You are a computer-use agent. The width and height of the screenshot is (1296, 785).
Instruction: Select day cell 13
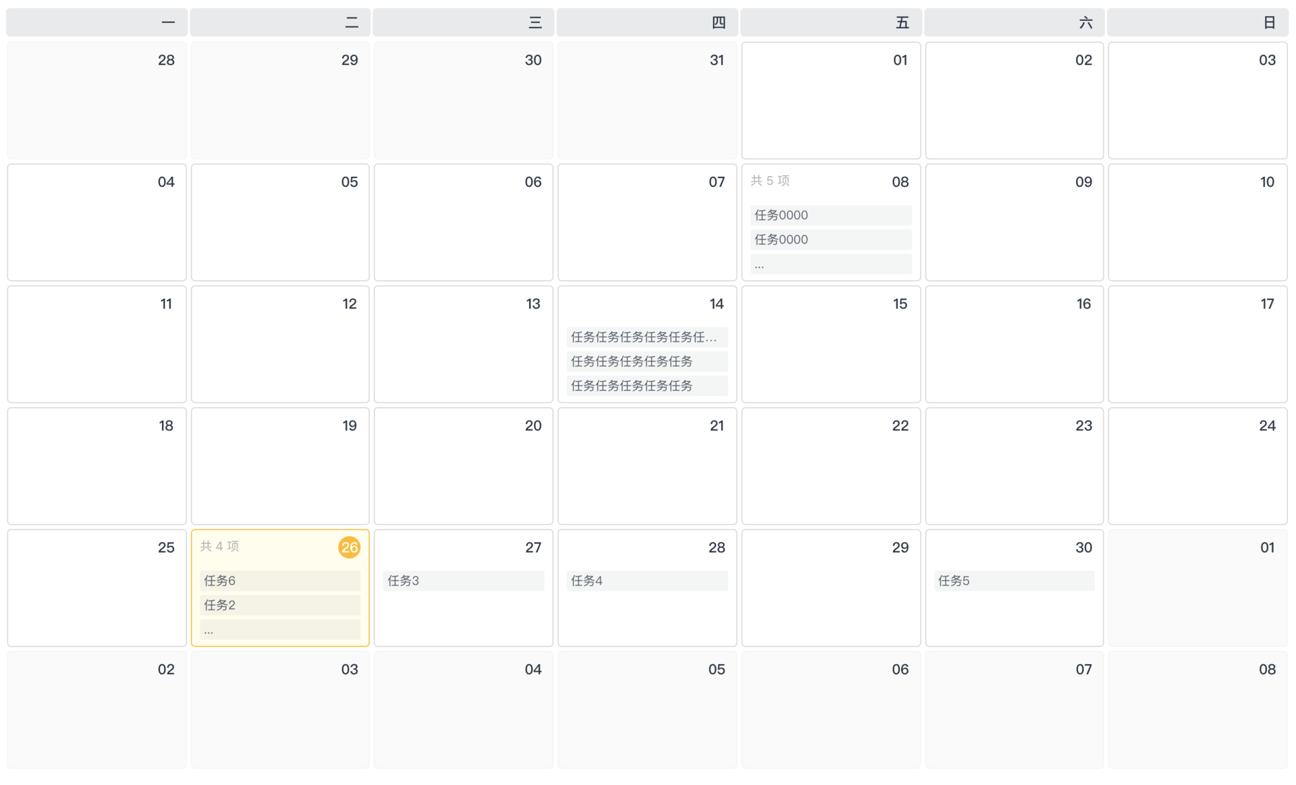coord(464,344)
